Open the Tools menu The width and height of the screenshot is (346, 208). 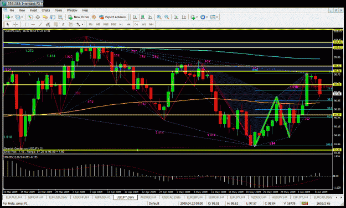(59, 10)
